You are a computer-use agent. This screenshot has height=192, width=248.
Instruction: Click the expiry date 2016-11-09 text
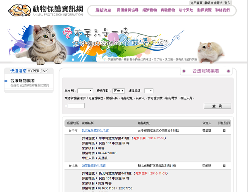[x=158, y=173]
